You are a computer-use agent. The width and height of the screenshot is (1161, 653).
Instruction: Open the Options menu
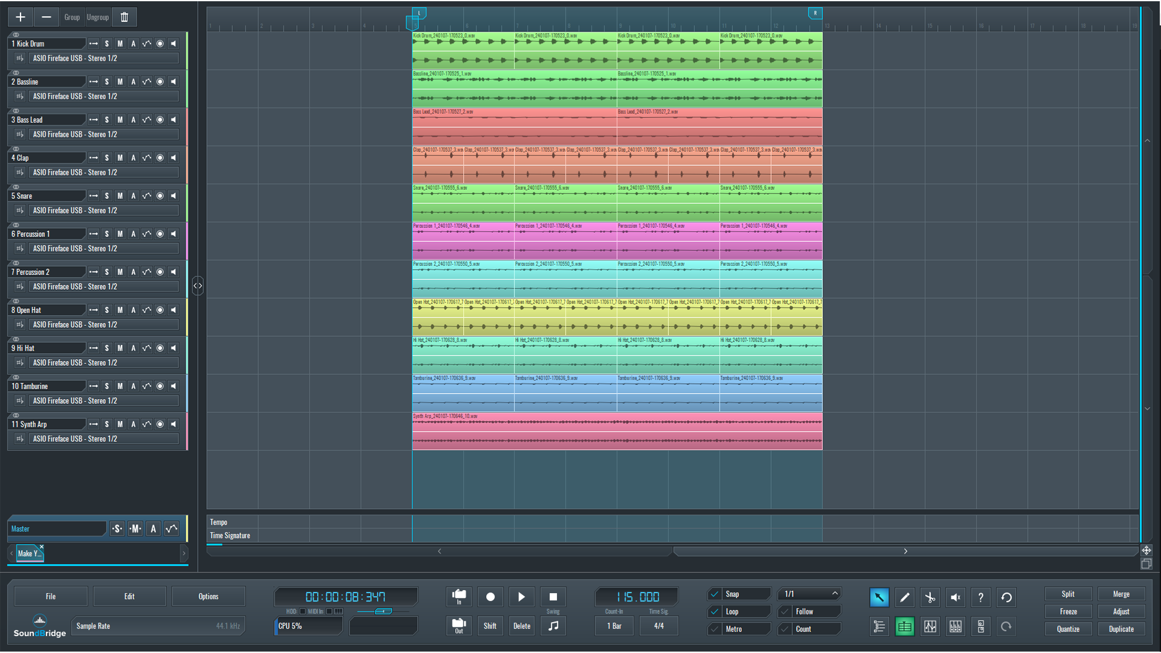coord(208,596)
